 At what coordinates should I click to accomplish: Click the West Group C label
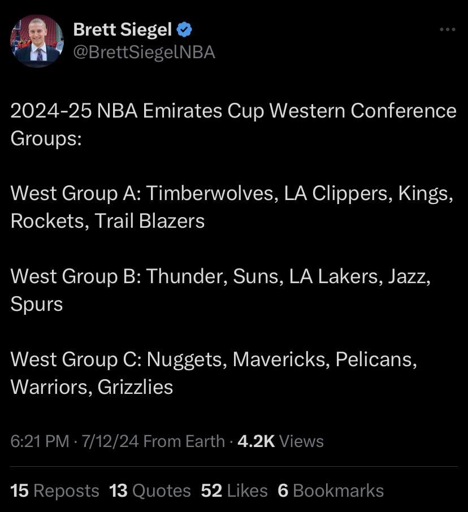77,359
